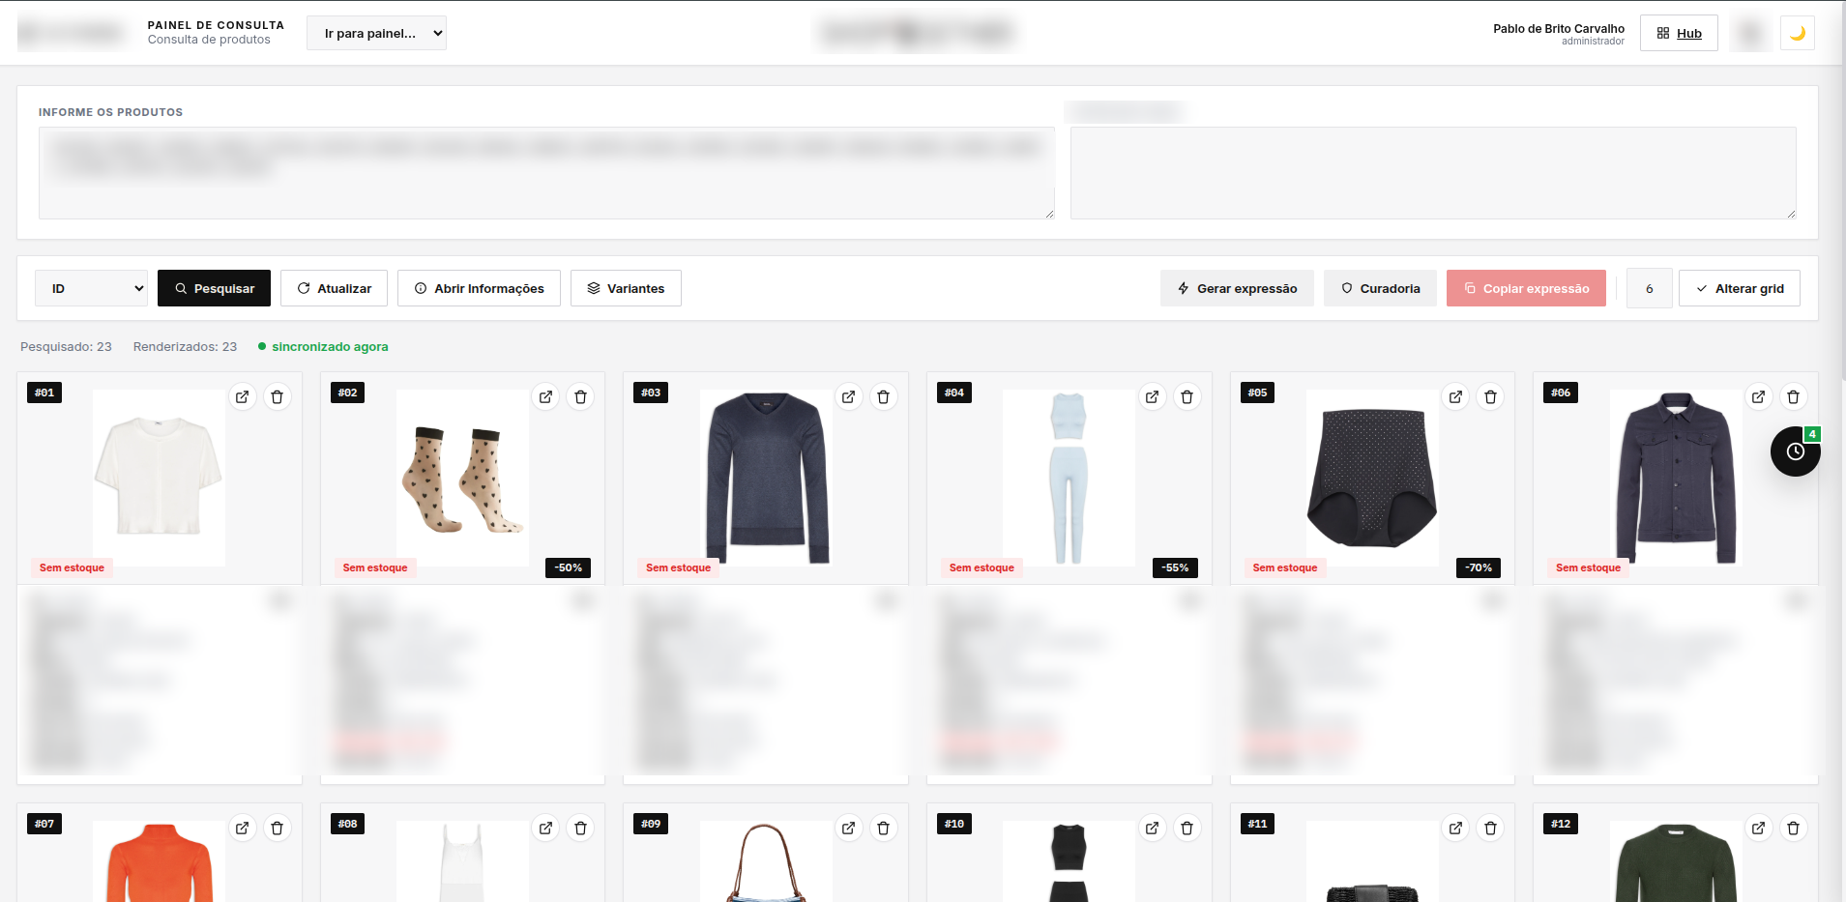The height and width of the screenshot is (902, 1846).
Task: Click the user name Pablo de Brito Carvalho
Action: (x=1558, y=28)
